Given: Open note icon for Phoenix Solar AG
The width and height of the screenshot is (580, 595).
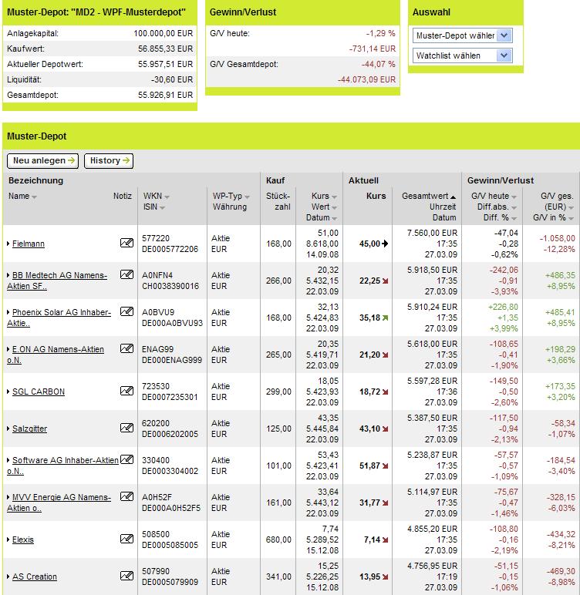Looking at the screenshot, I should click(126, 311).
